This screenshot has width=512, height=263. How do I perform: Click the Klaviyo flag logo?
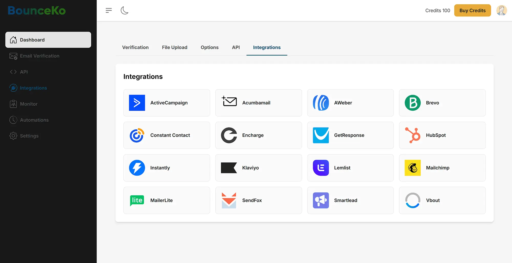pyautogui.click(x=229, y=168)
